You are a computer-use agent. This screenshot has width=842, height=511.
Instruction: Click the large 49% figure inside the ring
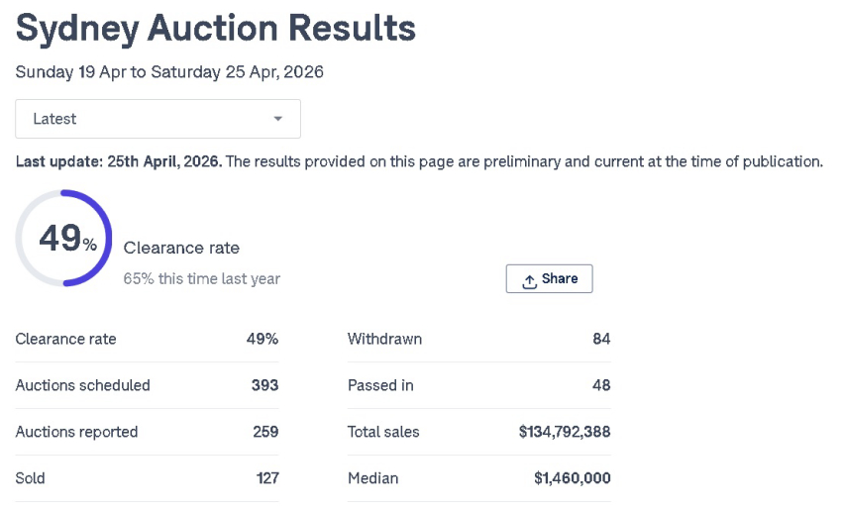point(63,239)
